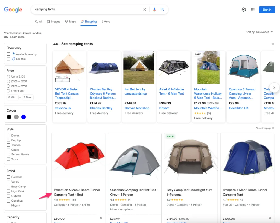Switch to the Maps tab
The image size is (280, 223).
pyautogui.click(x=71, y=22)
